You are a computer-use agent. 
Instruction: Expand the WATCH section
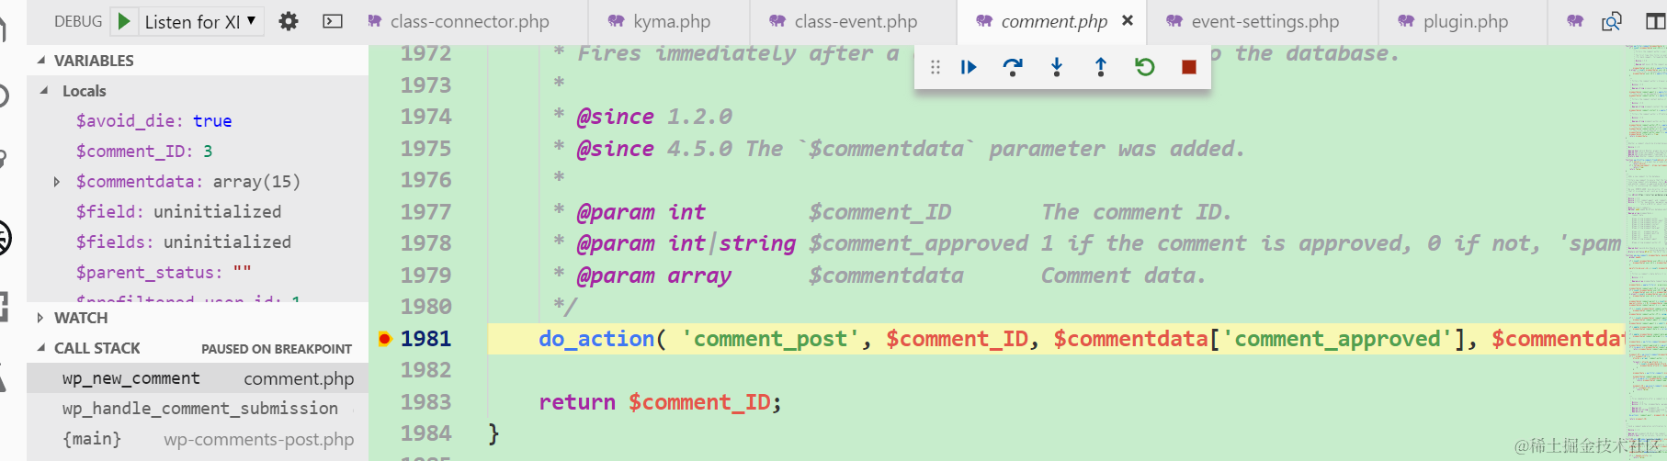40,318
